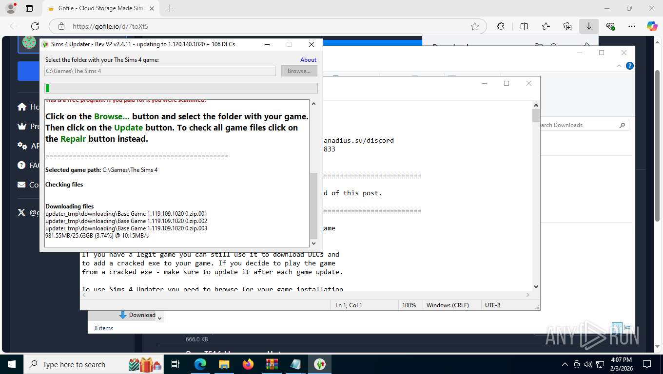The width and height of the screenshot is (663, 374).
Task: Open Edge tab actions menu icon
Action: coord(29,8)
